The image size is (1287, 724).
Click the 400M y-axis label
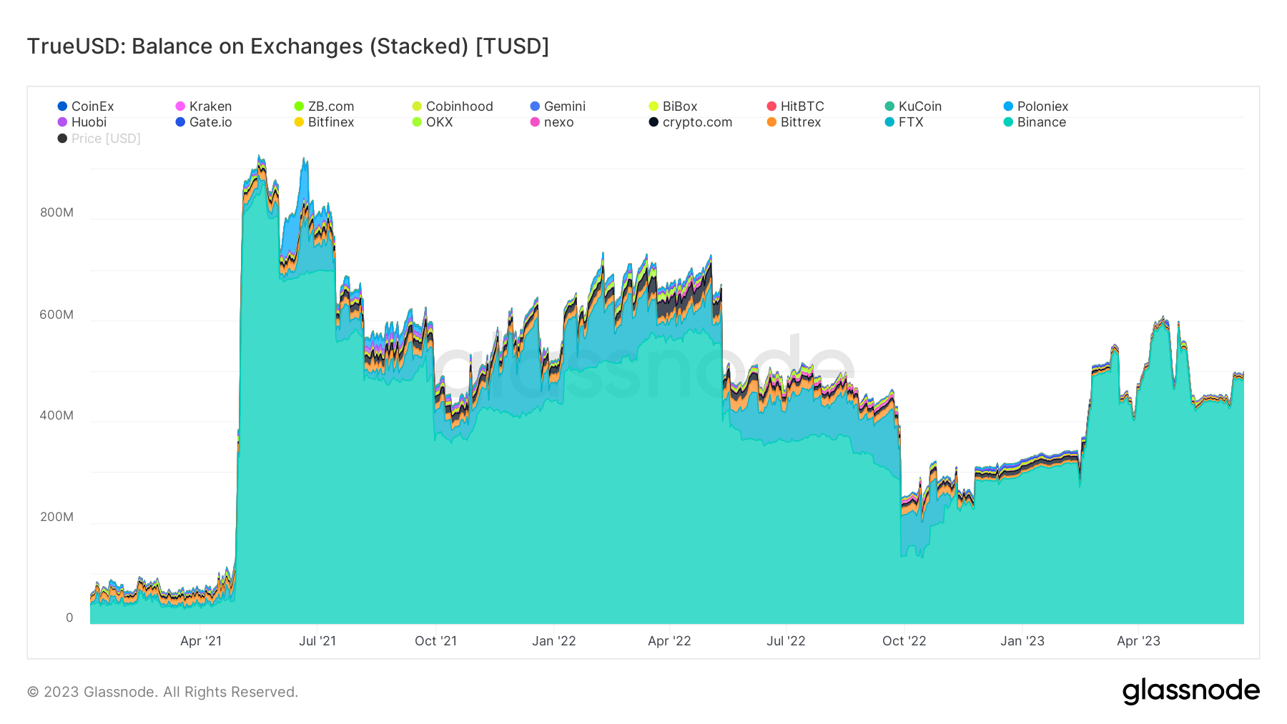tap(56, 415)
